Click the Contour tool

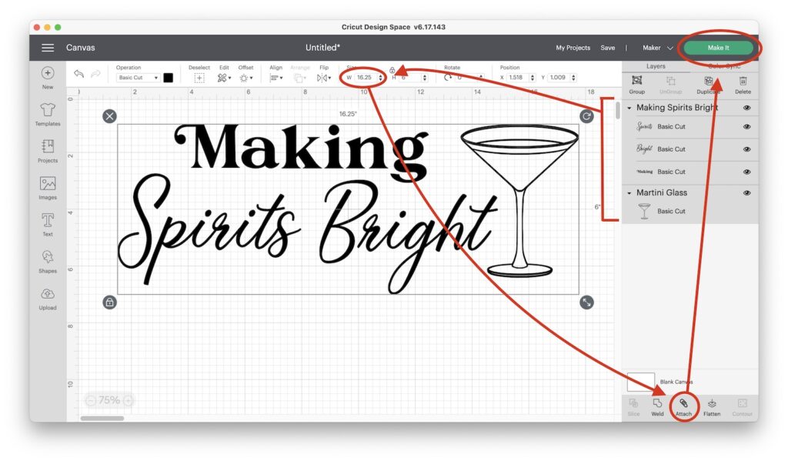click(743, 407)
